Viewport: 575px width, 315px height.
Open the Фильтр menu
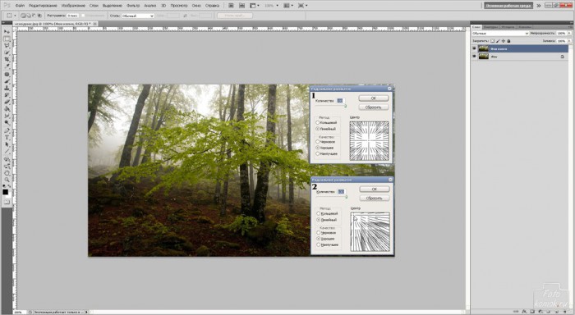(133, 6)
